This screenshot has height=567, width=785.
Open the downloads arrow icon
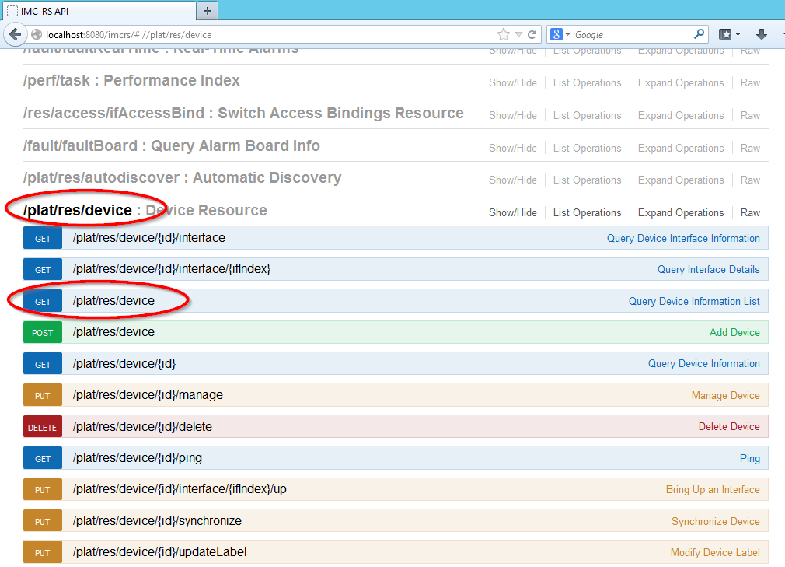pyautogui.click(x=762, y=34)
